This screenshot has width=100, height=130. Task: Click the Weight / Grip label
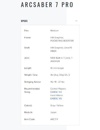click(31, 75)
